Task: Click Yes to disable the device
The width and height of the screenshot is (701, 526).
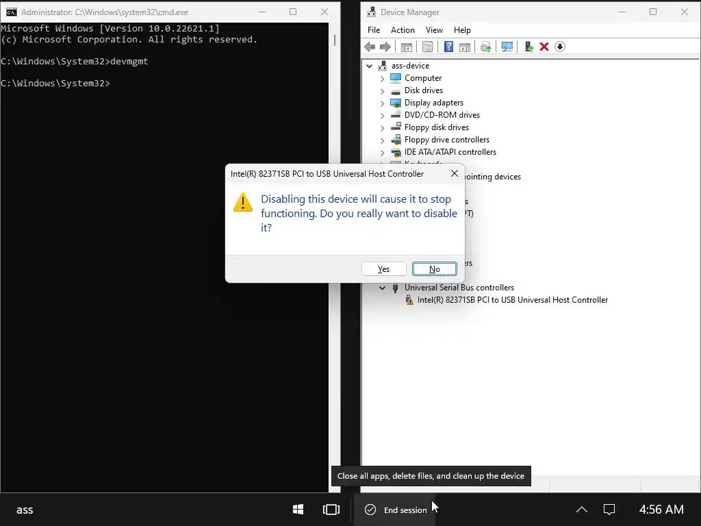Action: (383, 268)
